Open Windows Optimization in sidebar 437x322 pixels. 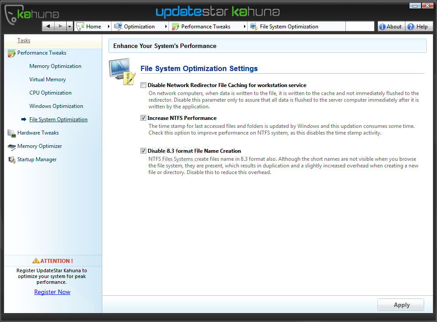[56, 106]
